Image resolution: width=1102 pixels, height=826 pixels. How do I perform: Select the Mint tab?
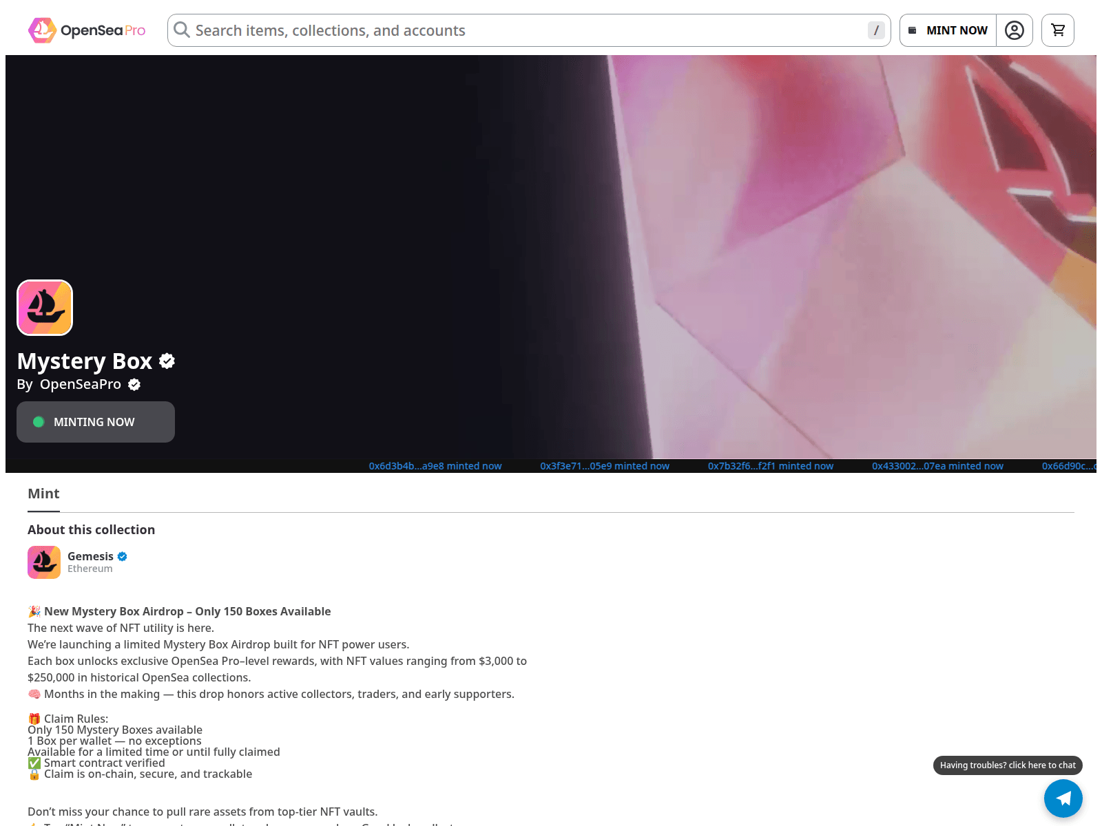pos(43,494)
